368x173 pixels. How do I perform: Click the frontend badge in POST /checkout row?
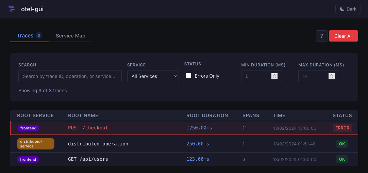28,128
